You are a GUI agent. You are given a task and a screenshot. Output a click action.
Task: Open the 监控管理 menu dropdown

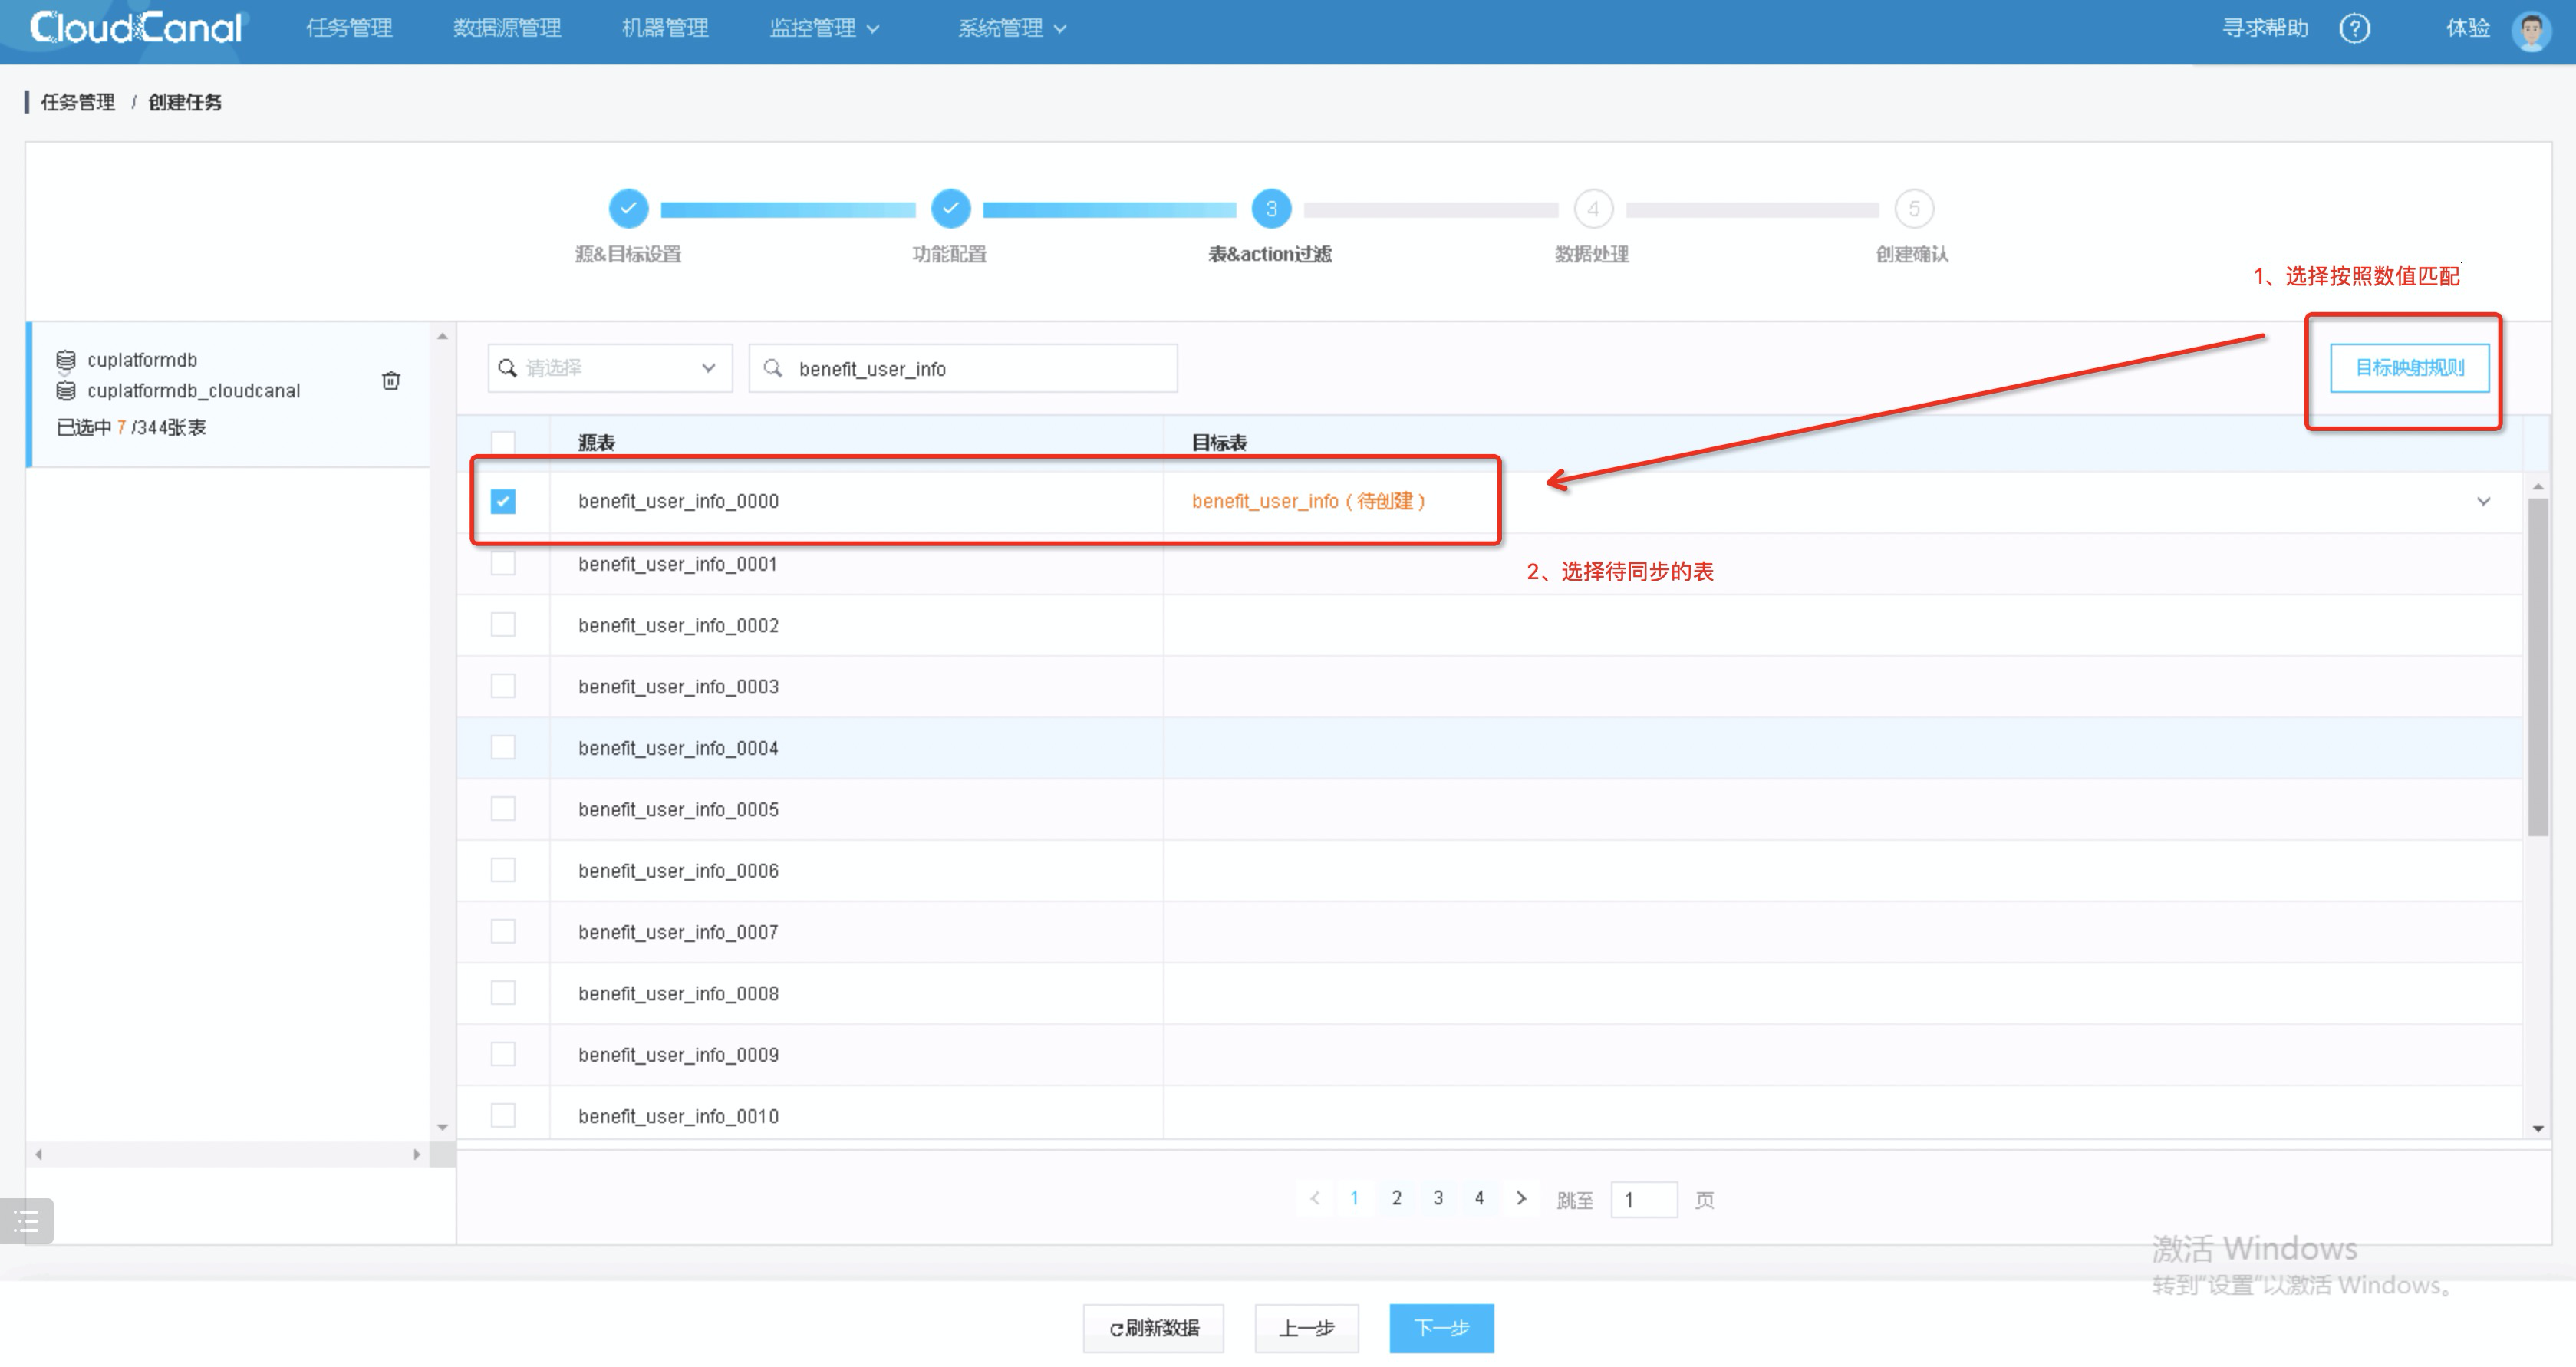(x=823, y=28)
